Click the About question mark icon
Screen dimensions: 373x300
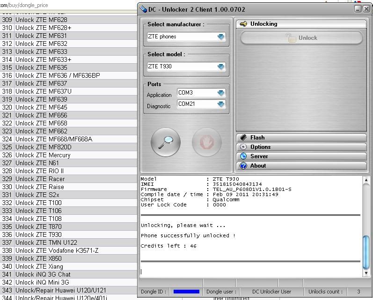[x=243, y=166]
